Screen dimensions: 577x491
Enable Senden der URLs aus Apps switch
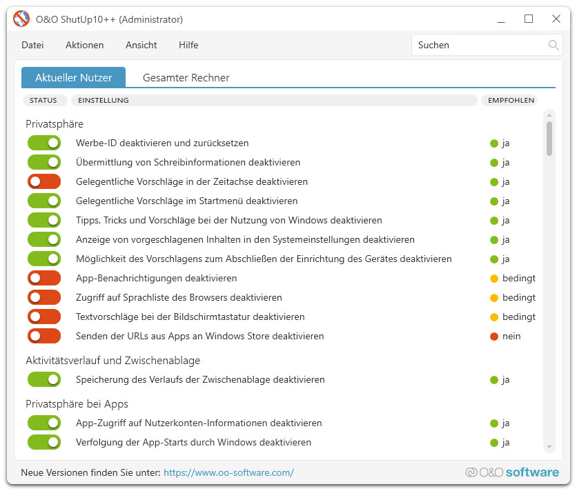44,336
